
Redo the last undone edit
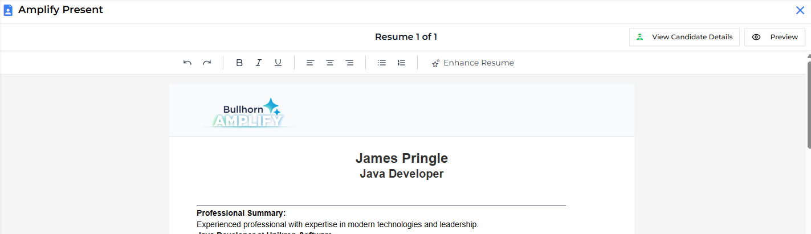coord(207,63)
